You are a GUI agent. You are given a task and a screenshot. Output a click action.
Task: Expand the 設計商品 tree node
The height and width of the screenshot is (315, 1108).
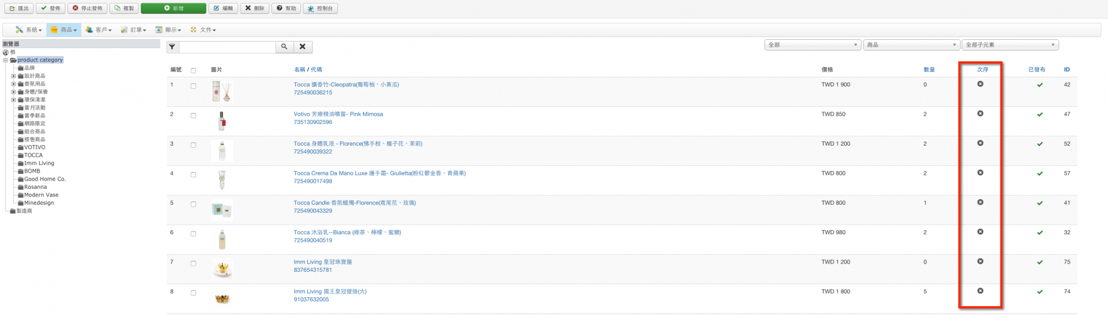coord(13,76)
